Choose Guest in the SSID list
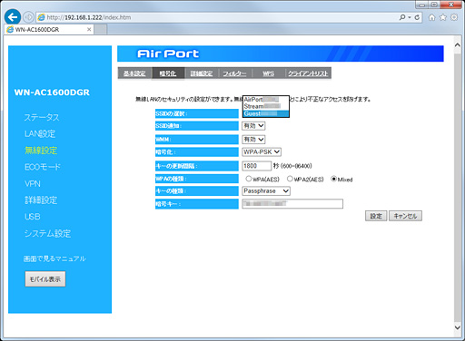Screen dimensions: 465x341 [266, 113]
